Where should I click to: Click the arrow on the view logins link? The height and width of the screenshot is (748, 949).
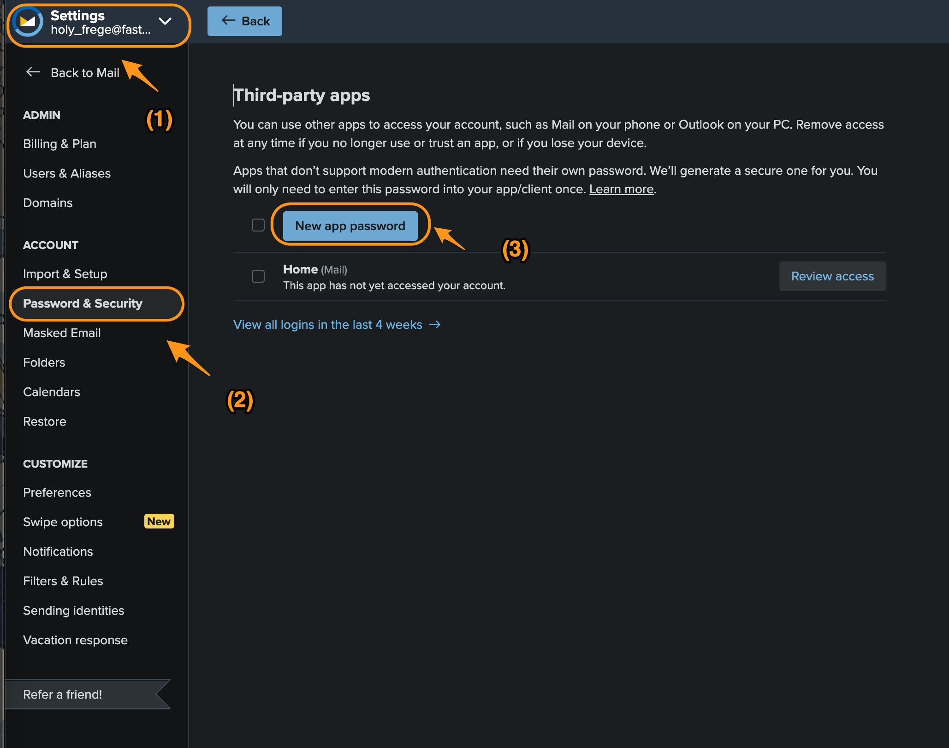click(435, 324)
